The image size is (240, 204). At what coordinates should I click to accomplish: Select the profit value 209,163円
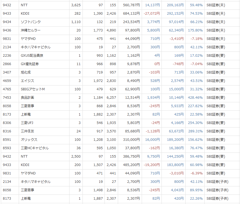click(175, 5)
